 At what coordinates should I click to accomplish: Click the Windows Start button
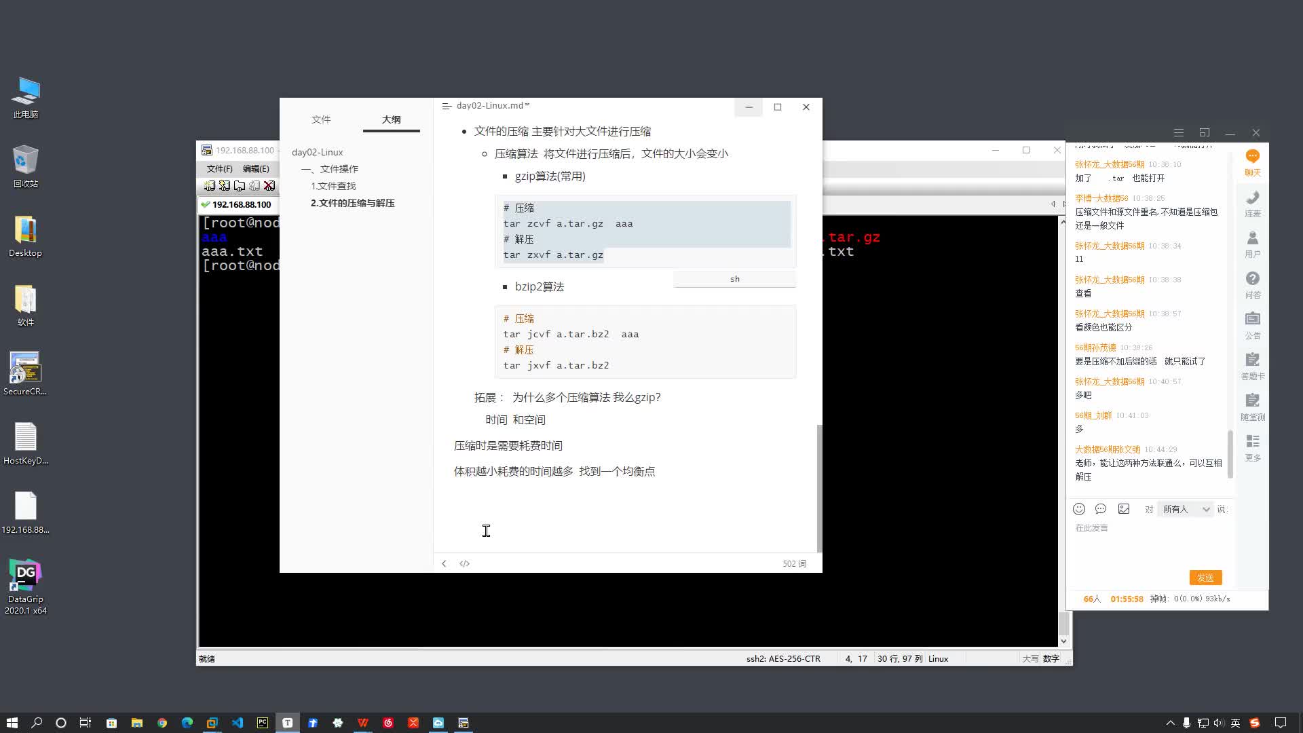[x=12, y=723]
